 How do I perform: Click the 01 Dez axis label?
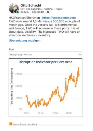click(x=26, y=113)
